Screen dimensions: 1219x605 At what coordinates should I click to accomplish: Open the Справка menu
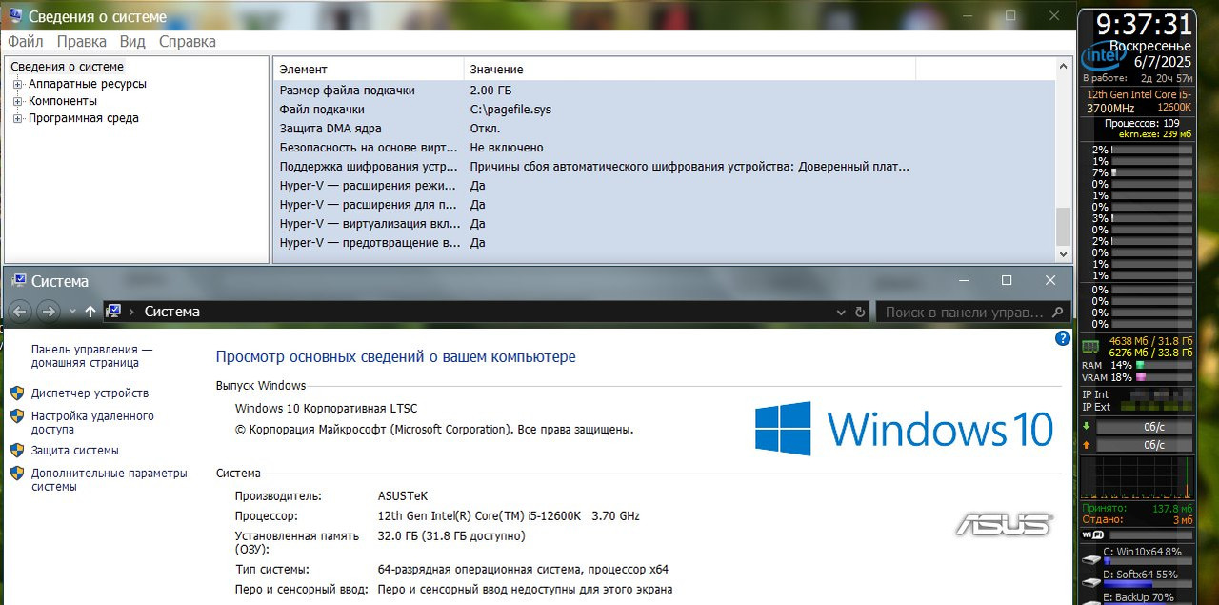point(187,42)
